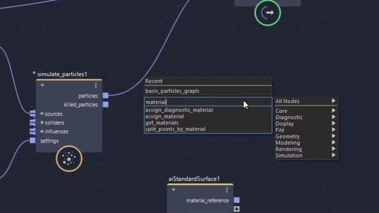Open the Modeling category submenu
Screen dimensions: 379x213
pos(306,143)
